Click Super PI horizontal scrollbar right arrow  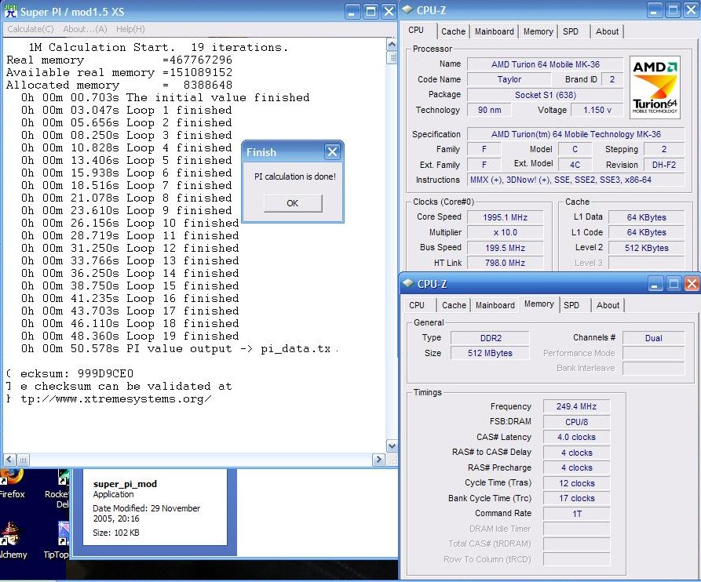378,459
